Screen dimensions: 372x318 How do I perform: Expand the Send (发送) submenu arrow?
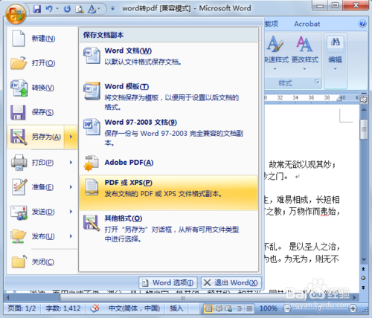coord(71,212)
